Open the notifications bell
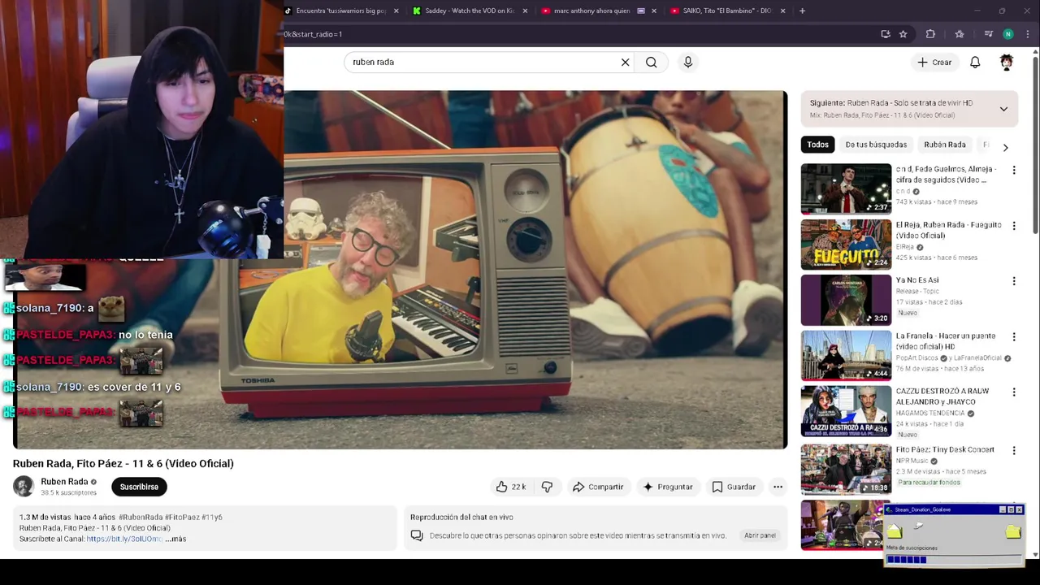The image size is (1040, 585). pyautogui.click(x=975, y=62)
